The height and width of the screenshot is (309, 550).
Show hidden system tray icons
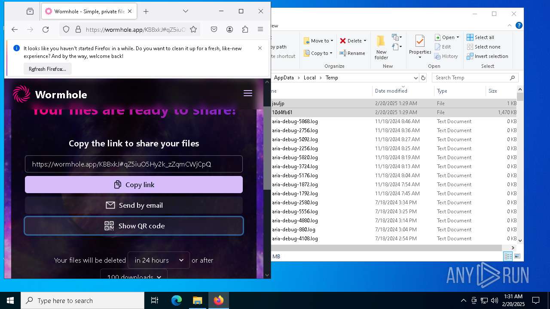coord(463,300)
